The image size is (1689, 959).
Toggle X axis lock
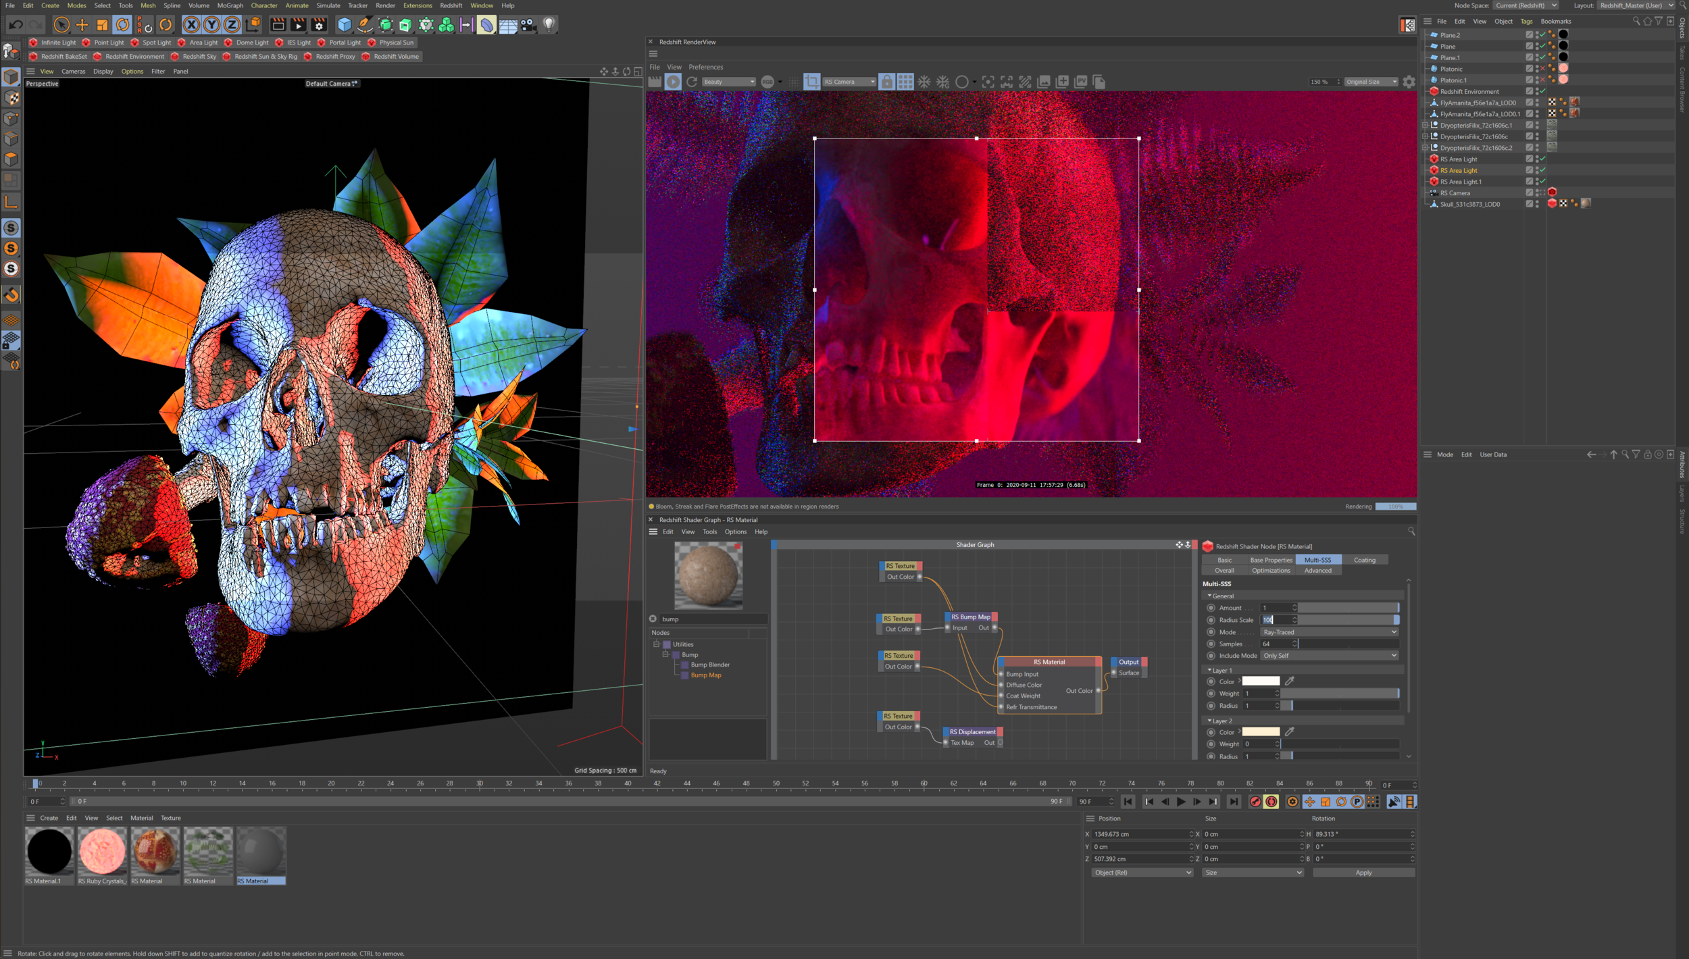pyautogui.click(x=192, y=25)
